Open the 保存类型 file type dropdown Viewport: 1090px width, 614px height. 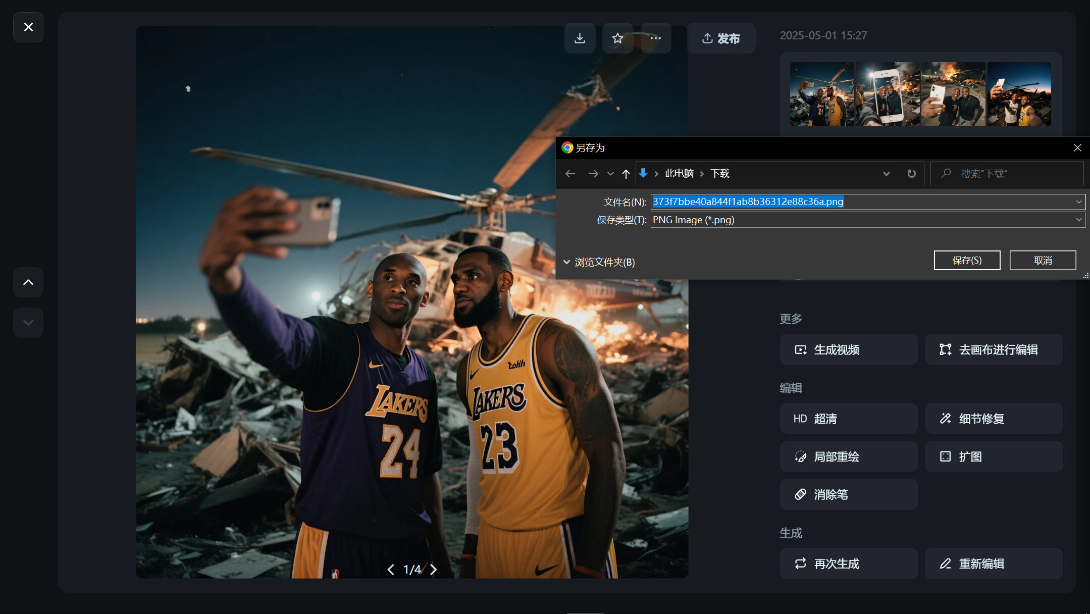868,220
